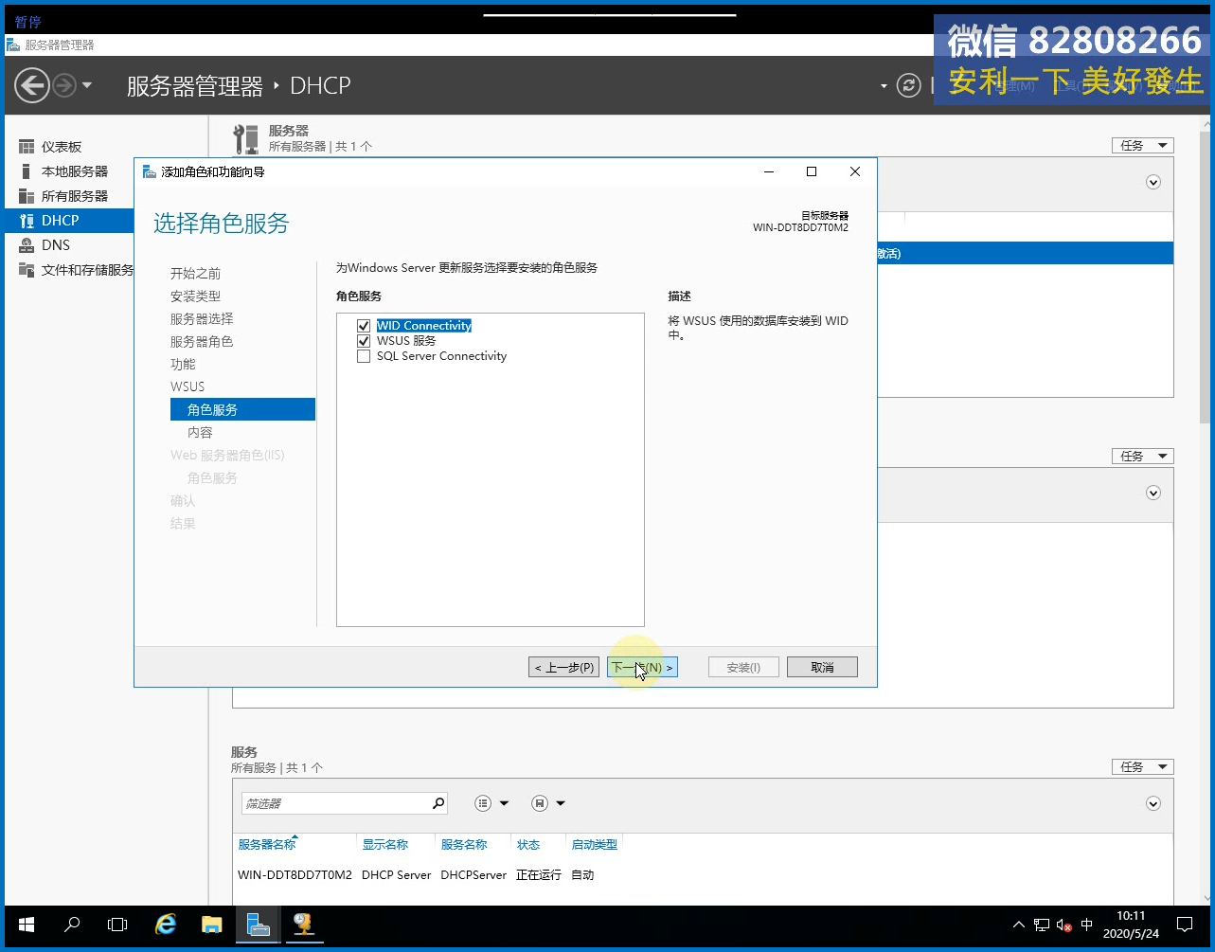Select the WSUS 服务 label in role services list
Image resolution: width=1215 pixels, height=952 pixels.
tap(406, 341)
